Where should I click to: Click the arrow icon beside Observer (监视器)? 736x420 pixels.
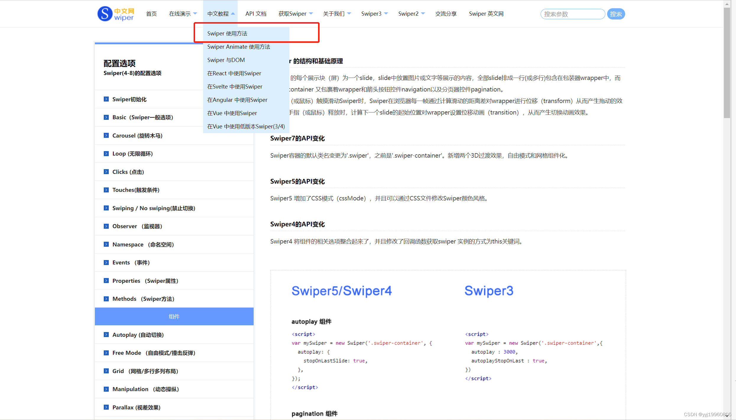point(106,226)
